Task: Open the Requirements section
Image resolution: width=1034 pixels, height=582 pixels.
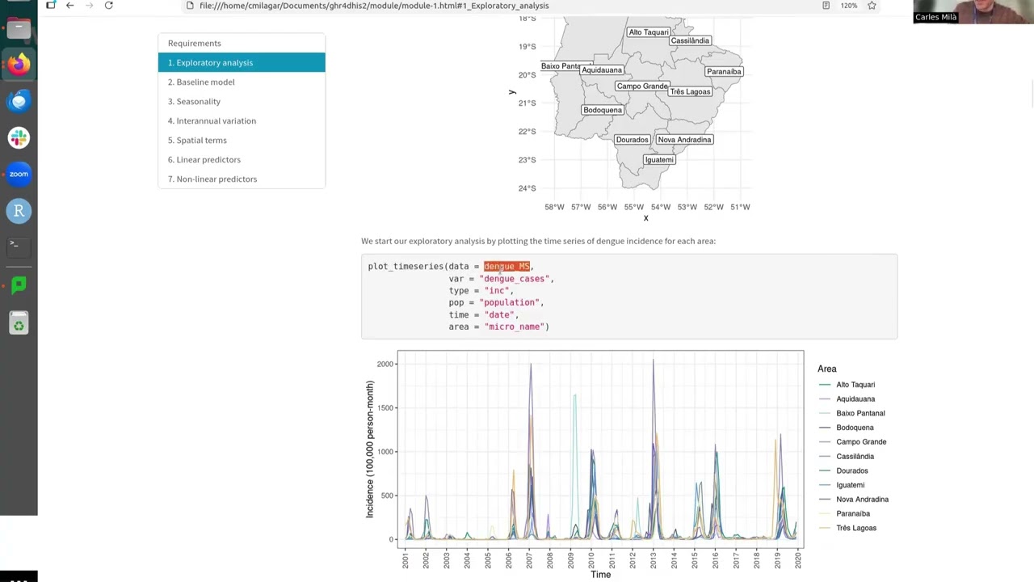Action: [x=242, y=43]
